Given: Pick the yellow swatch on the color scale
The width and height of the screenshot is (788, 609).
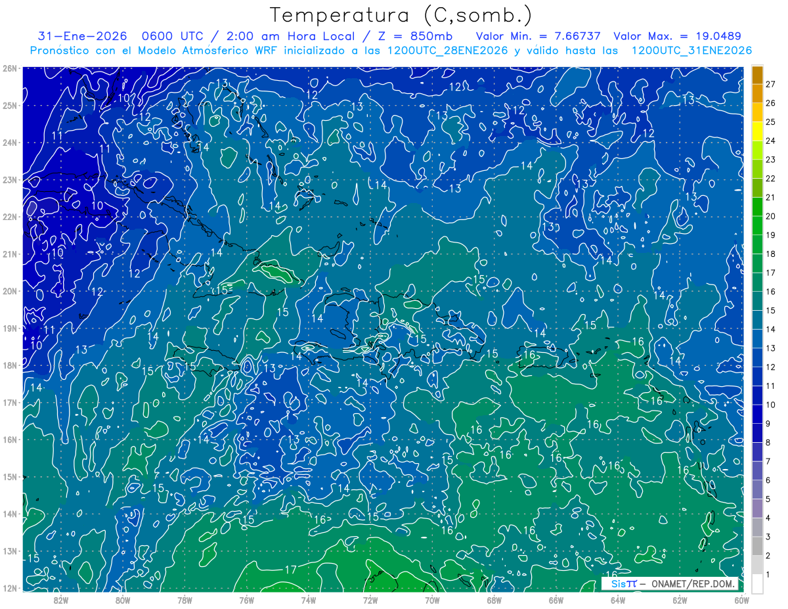Looking at the screenshot, I should [757, 132].
